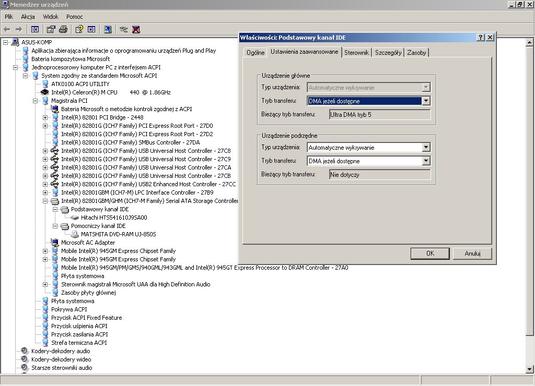Click the Hitachi hard disk drive icon
Image resolution: width=535 pixels, height=386 pixels.
[74, 218]
